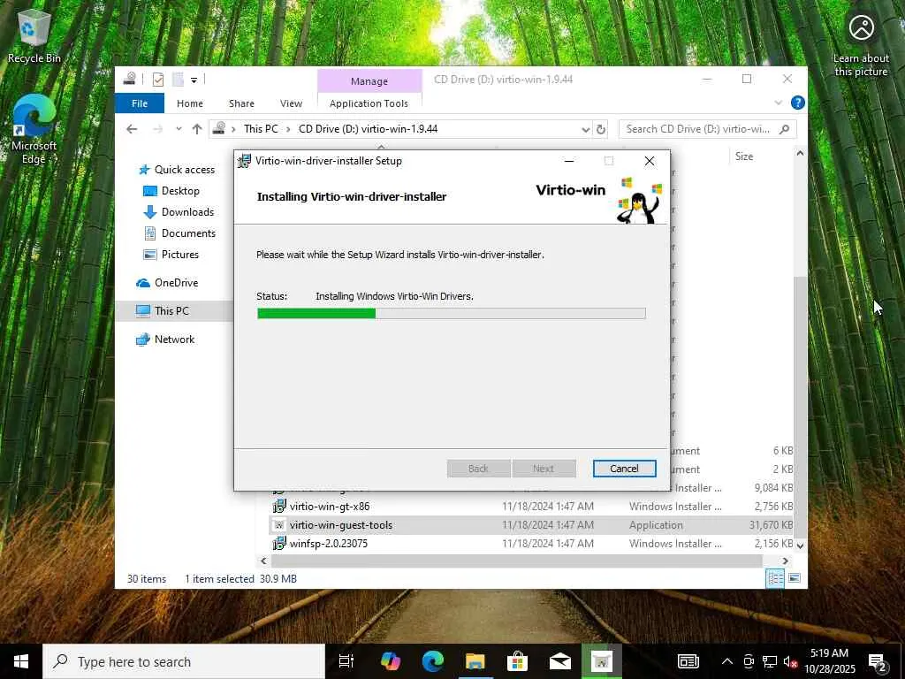The height and width of the screenshot is (679, 905).
Task: Open the Customize Quick Access Toolbar dropdown
Action: point(194,80)
